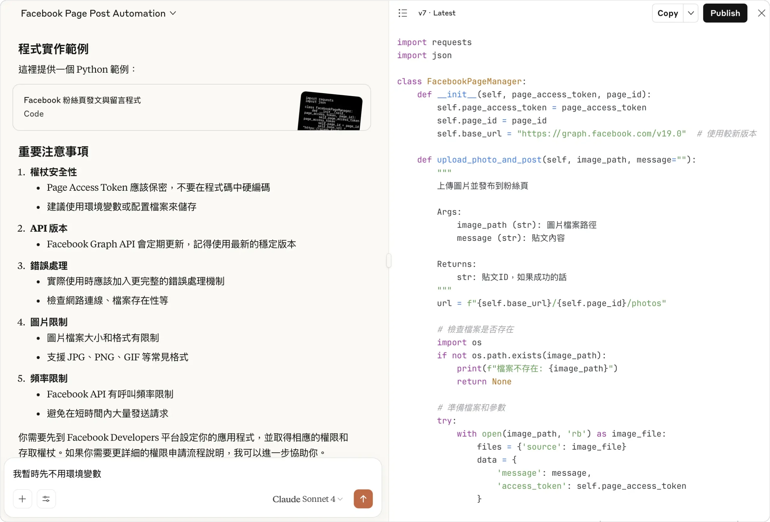Click the return None code line
This screenshot has height=522, width=770.
[x=484, y=382]
